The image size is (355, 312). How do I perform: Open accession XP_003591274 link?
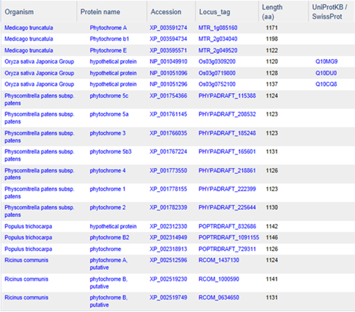click(168, 28)
